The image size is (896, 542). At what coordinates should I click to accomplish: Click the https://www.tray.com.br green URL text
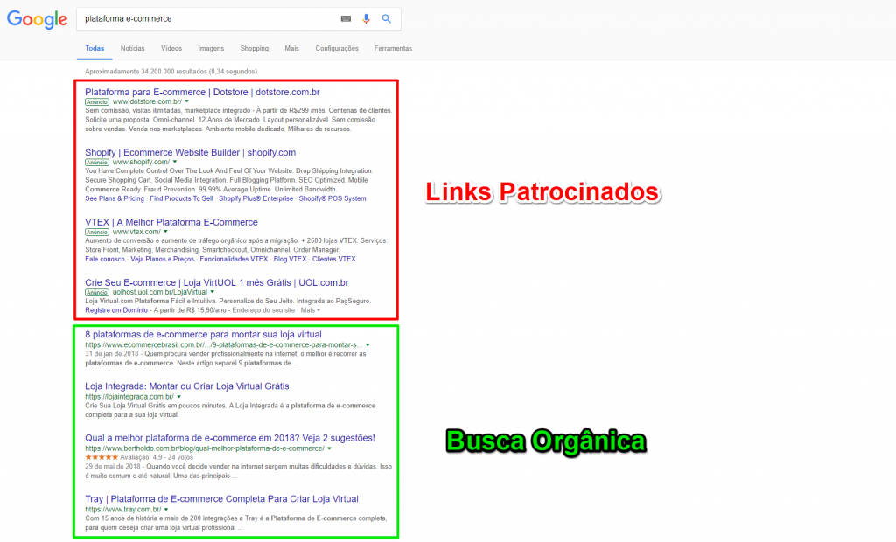122,510
